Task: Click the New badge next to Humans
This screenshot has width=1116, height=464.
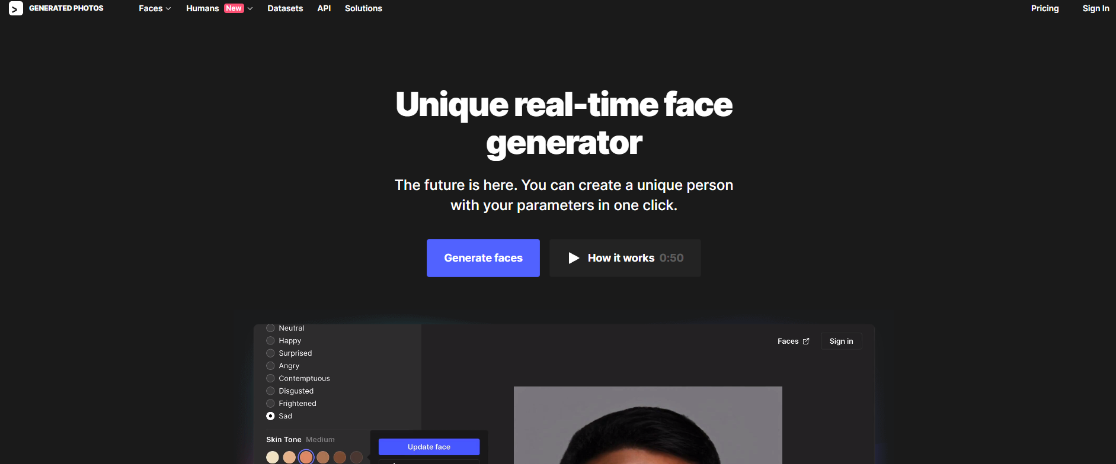Action: pyautogui.click(x=234, y=8)
